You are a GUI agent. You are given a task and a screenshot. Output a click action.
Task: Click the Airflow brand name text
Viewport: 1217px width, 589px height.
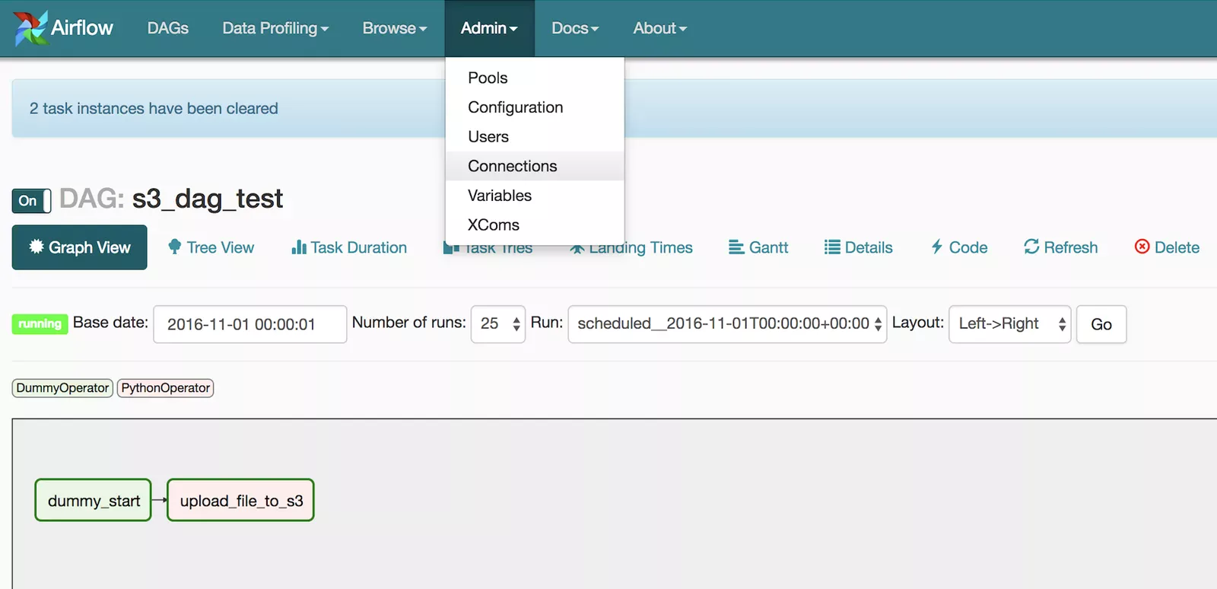(82, 28)
